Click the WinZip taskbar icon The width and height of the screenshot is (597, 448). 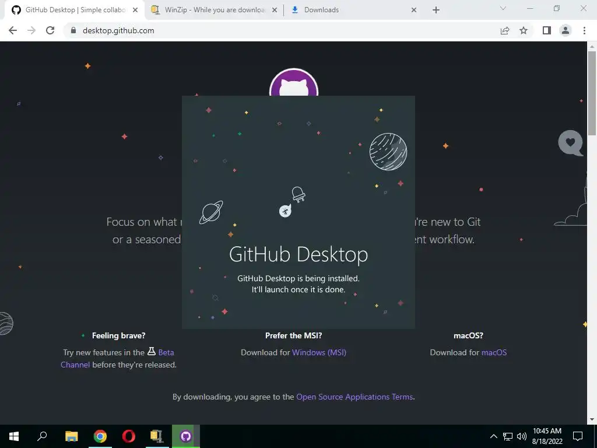(157, 436)
